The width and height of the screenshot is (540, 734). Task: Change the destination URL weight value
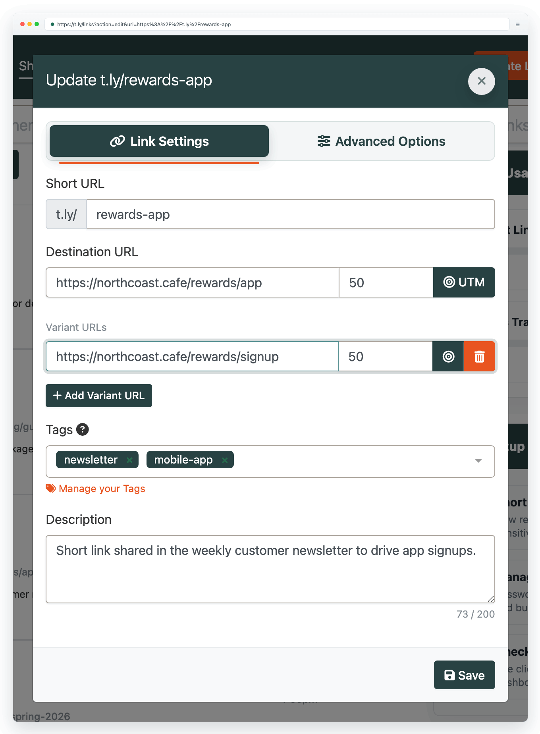tap(386, 282)
